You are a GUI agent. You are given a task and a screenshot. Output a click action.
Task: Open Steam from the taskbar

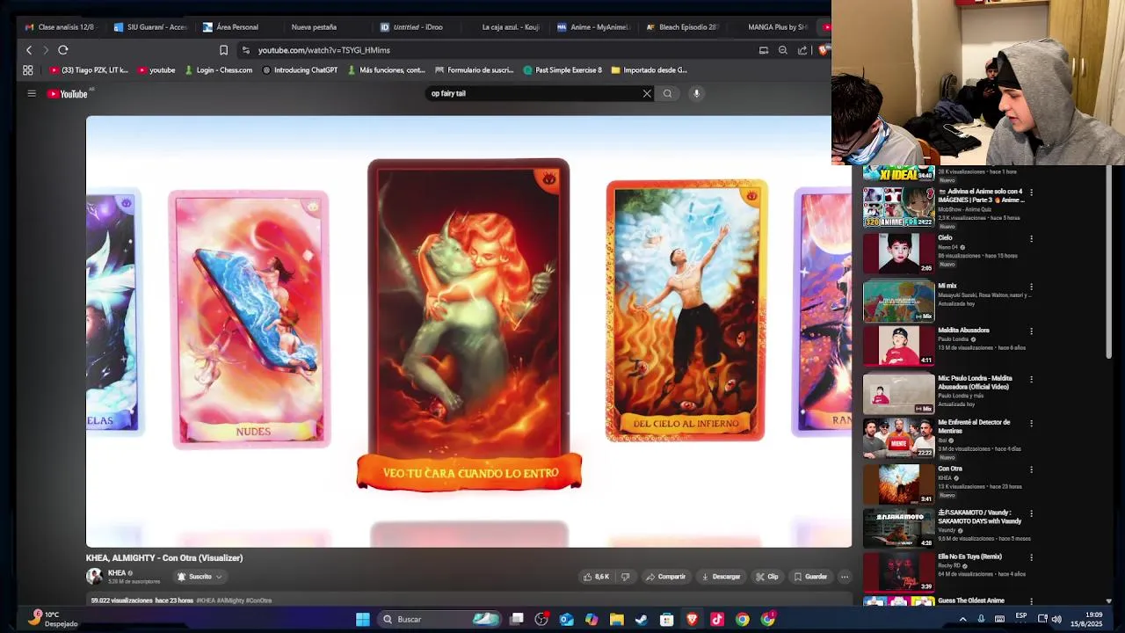click(x=642, y=620)
